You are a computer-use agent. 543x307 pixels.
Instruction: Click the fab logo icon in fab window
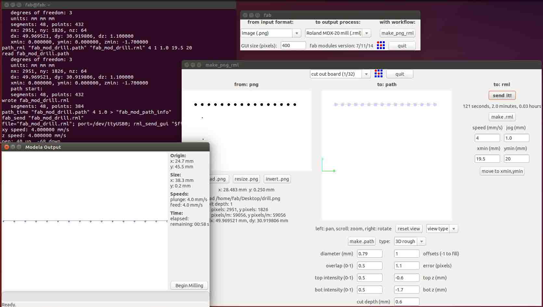(x=381, y=45)
